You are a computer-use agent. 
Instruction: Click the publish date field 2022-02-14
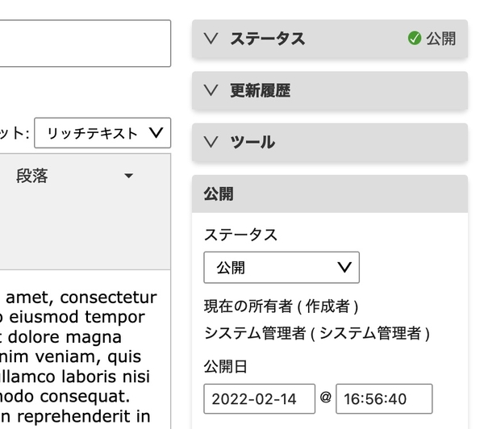coord(259,398)
